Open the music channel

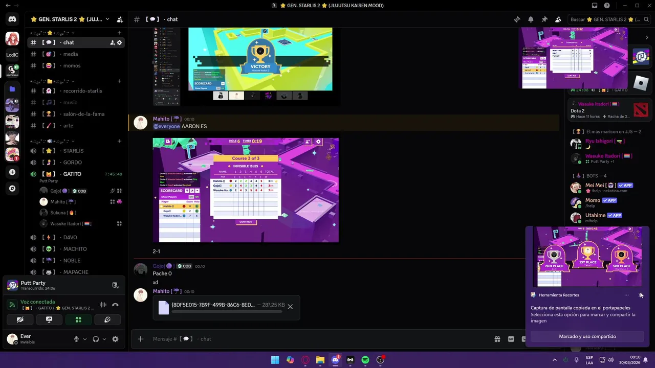[x=75, y=103]
